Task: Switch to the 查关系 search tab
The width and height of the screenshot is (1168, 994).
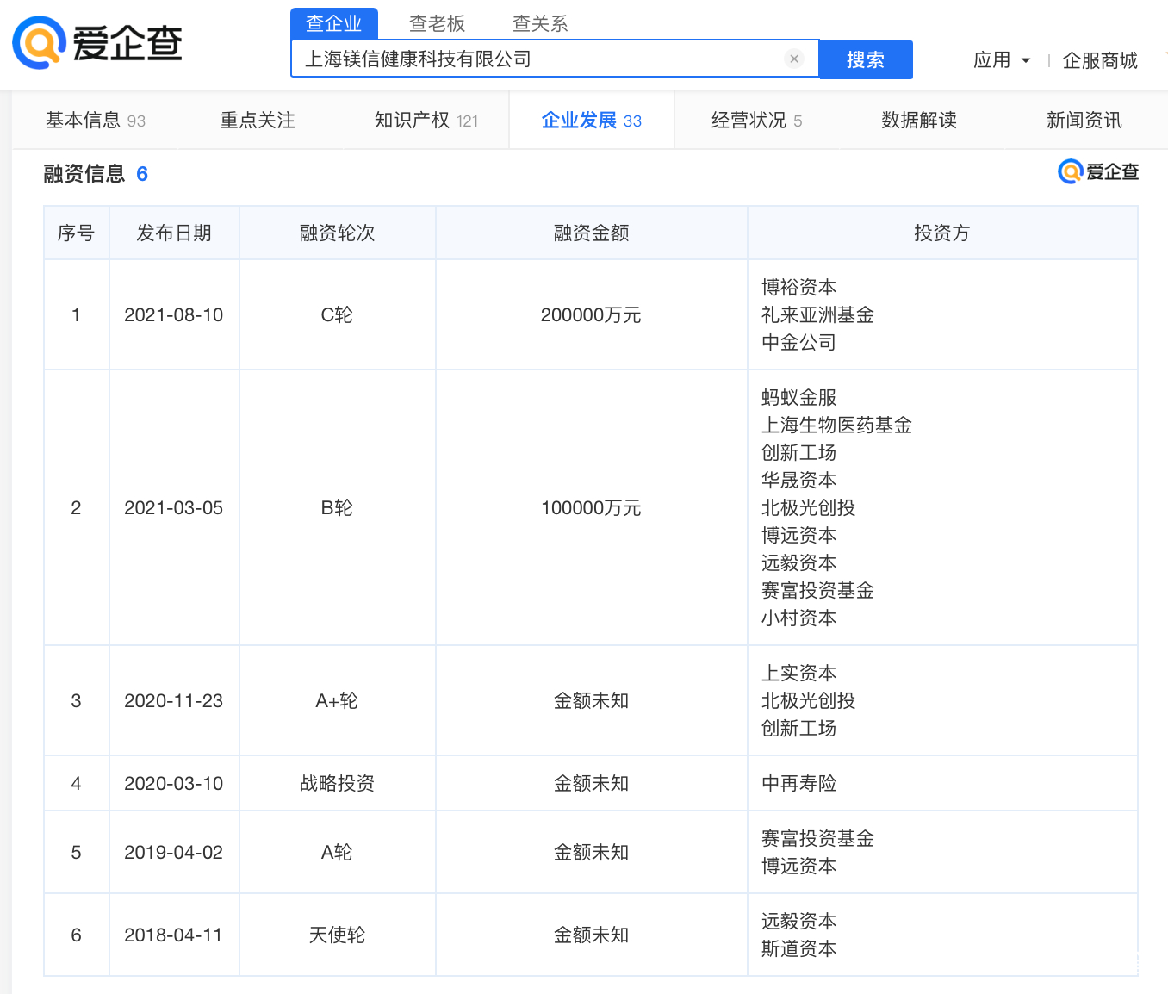Action: coord(540,23)
